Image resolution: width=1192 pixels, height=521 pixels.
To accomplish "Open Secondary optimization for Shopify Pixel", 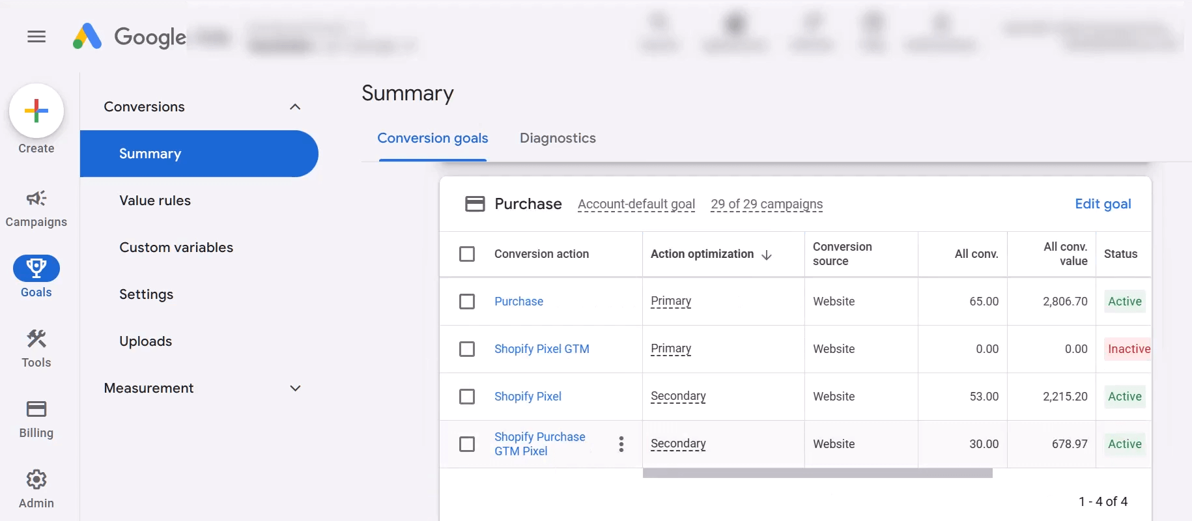I will [678, 396].
